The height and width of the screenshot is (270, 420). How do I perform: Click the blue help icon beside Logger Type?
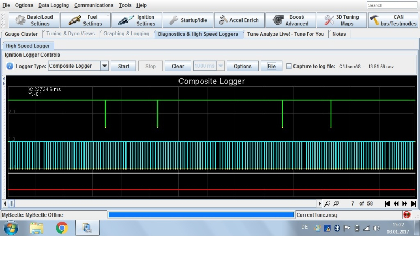[x=10, y=66]
